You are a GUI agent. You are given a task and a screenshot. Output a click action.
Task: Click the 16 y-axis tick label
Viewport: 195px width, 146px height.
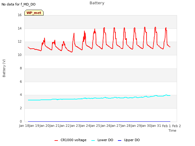(x=19, y=15)
